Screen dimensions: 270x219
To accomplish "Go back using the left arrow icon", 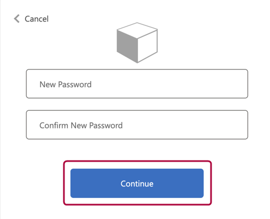I will 17,19.
